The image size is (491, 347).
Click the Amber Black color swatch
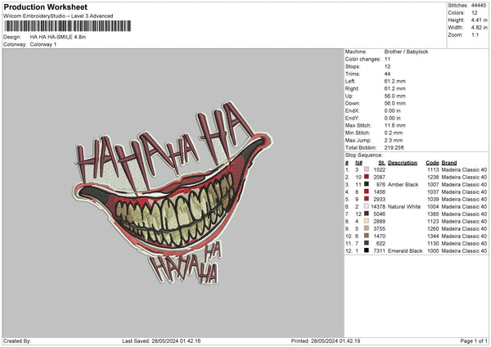[x=367, y=185]
